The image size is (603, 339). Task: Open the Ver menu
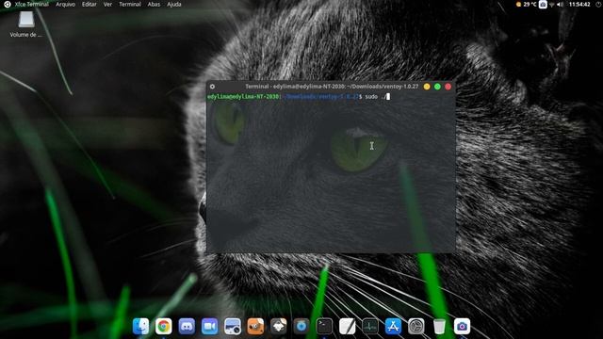(107, 4)
